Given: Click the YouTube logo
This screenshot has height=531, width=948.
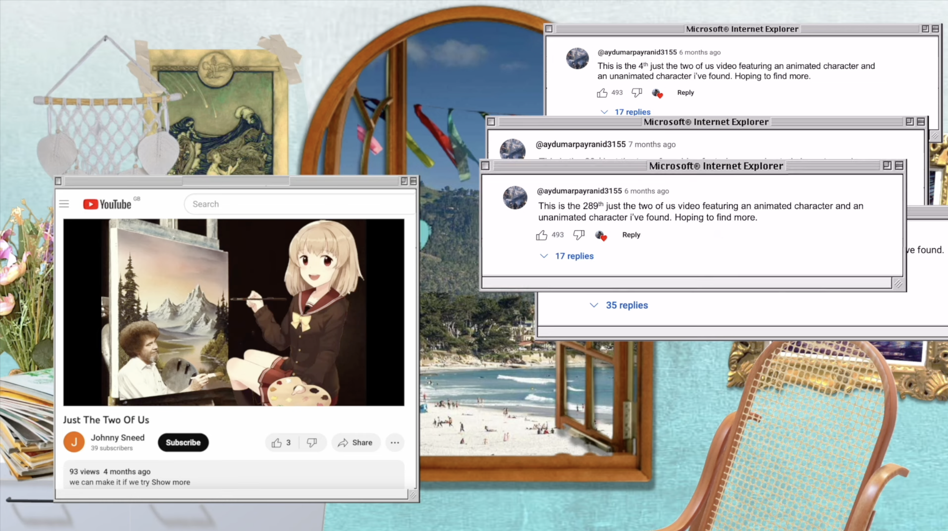Looking at the screenshot, I should click(107, 204).
